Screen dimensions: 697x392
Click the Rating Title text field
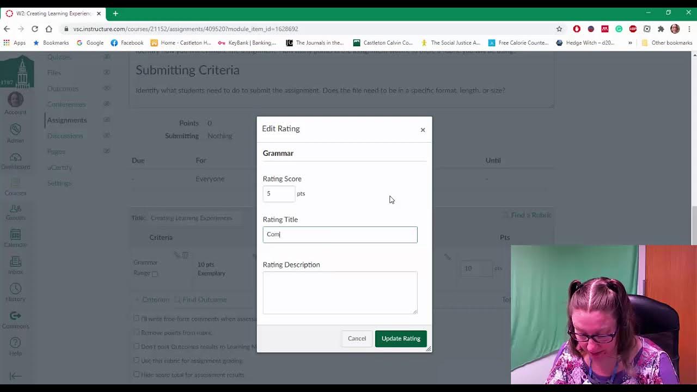340,235
